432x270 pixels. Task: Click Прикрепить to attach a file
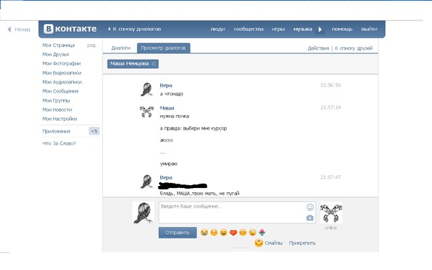302,243
